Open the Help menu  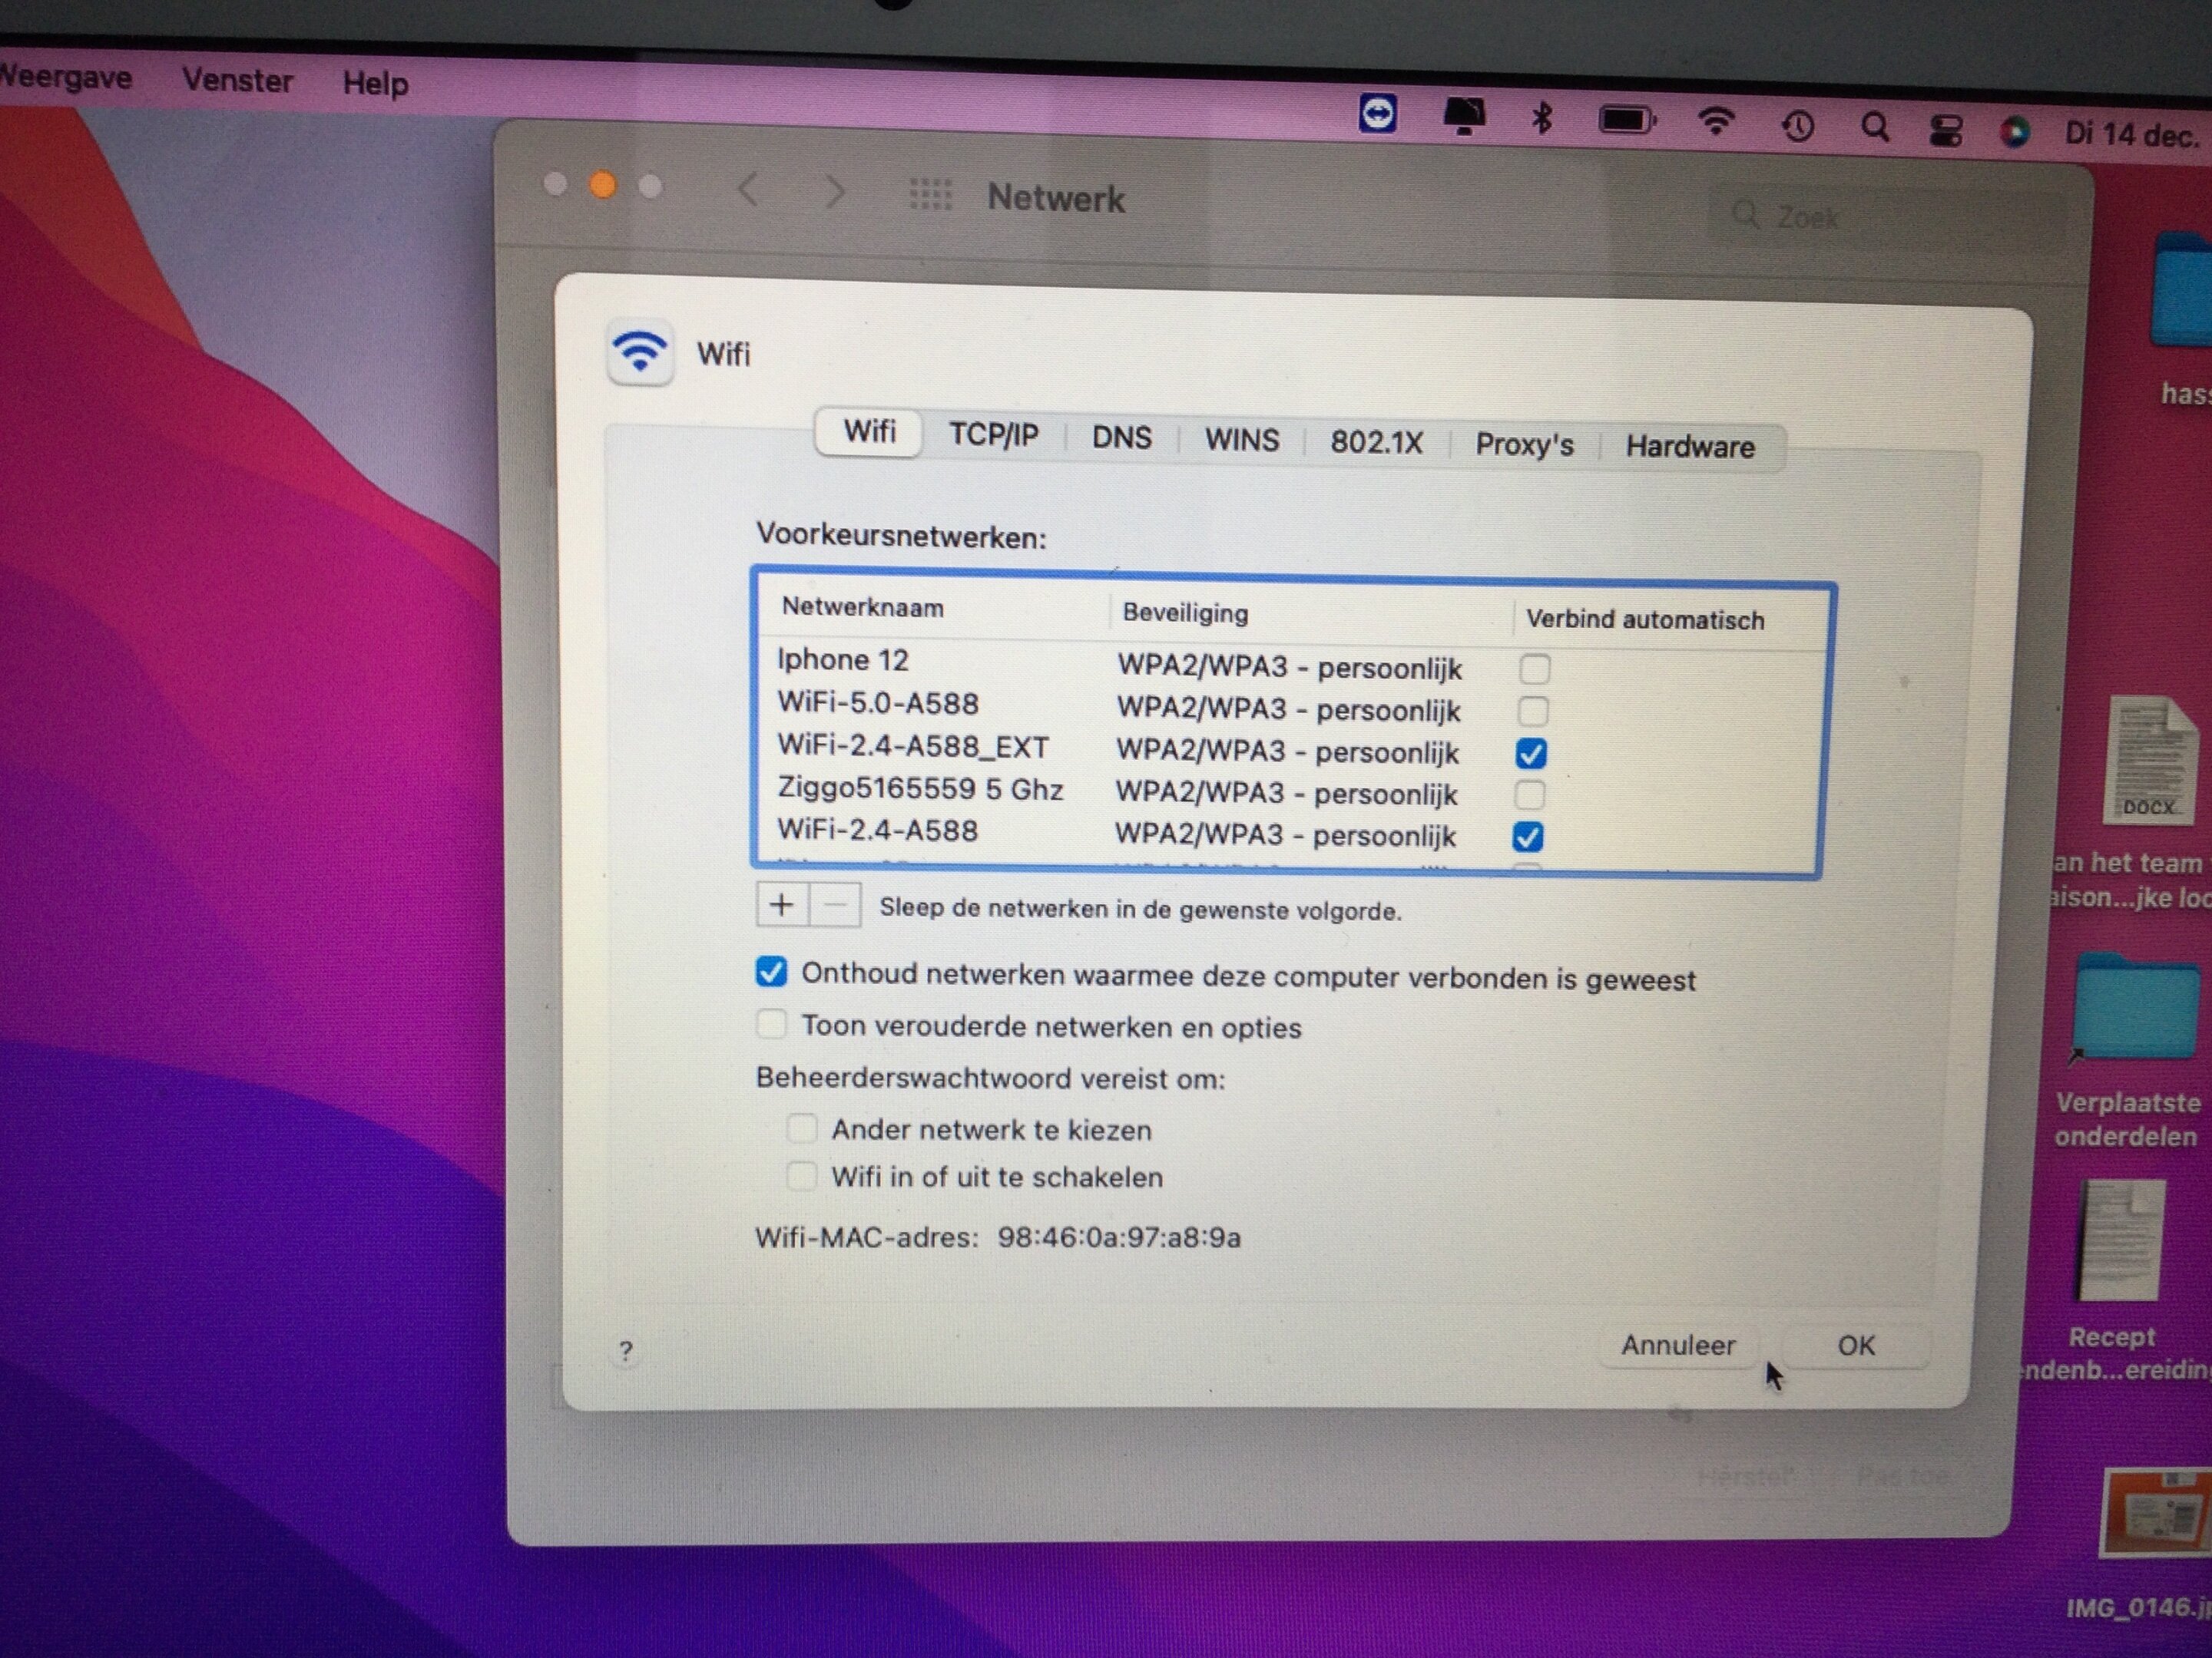tap(375, 83)
